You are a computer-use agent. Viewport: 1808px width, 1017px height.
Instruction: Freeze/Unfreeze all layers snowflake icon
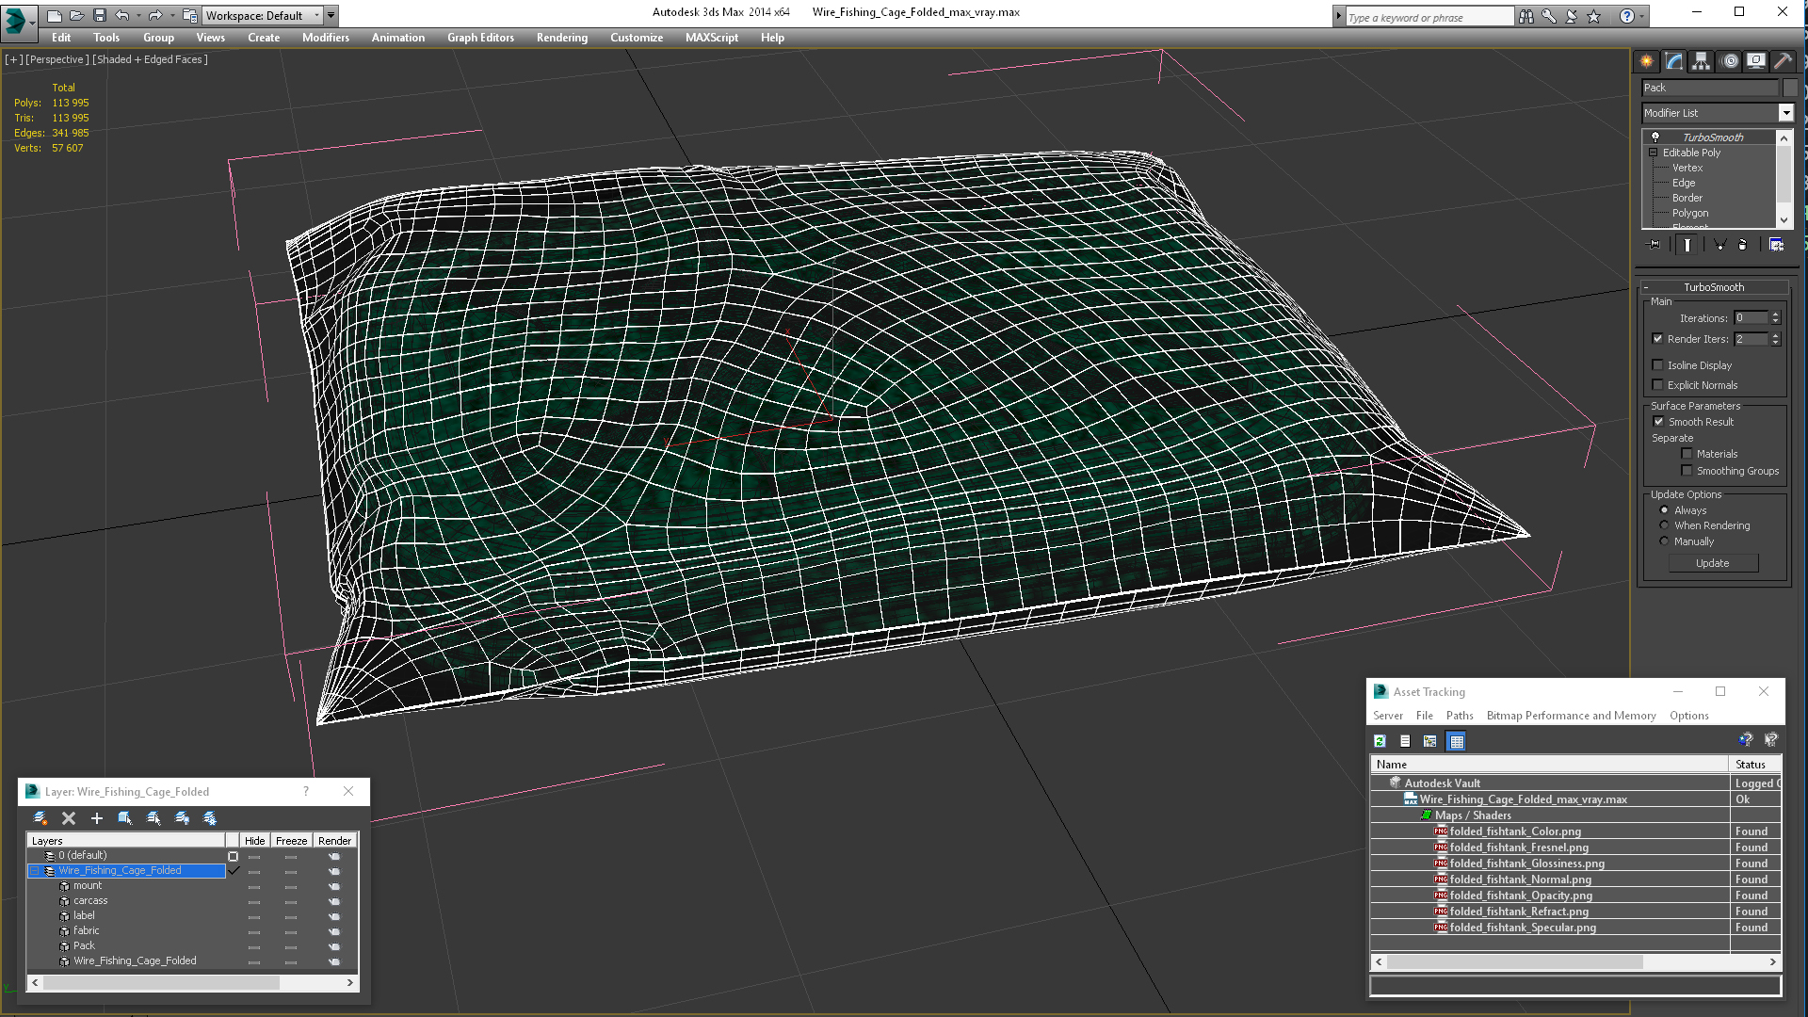(x=210, y=818)
